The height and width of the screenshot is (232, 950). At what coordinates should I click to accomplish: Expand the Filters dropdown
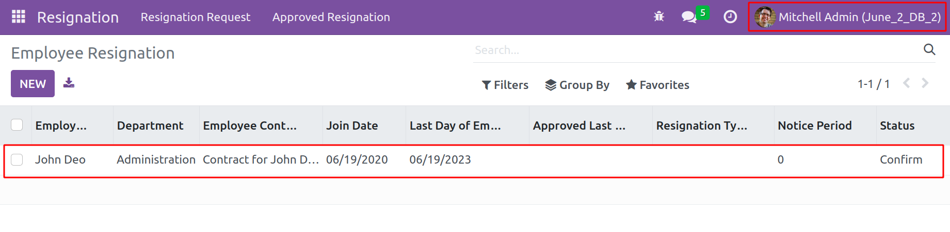[505, 85]
